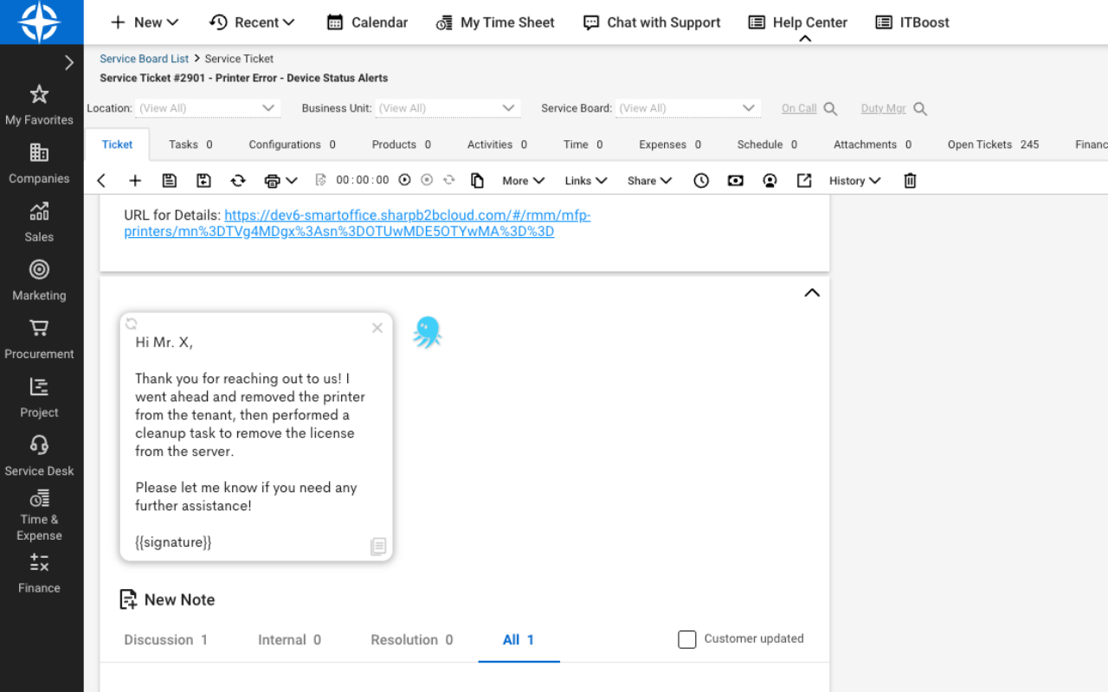Click the On Call link
The image size is (1108, 692).
pyautogui.click(x=799, y=108)
